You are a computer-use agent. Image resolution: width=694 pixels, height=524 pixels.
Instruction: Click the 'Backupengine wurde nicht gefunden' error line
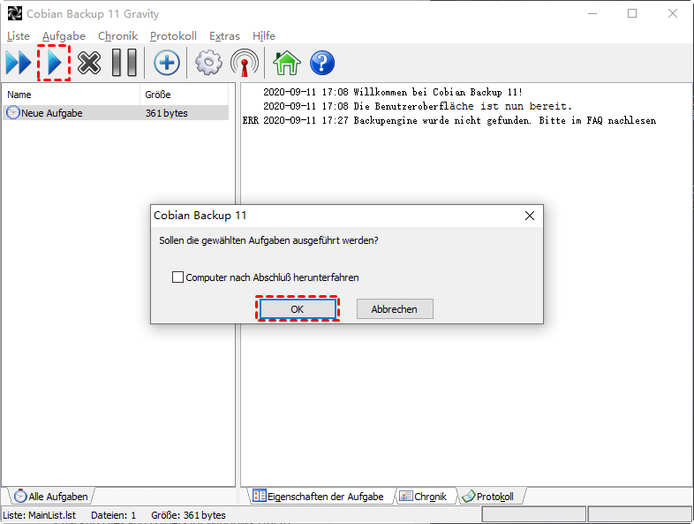click(x=449, y=120)
